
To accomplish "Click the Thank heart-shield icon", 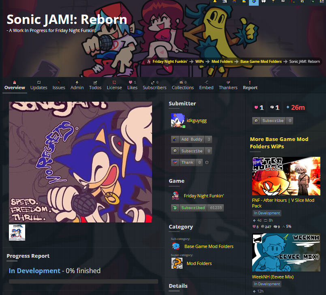I will coord(175,162).
